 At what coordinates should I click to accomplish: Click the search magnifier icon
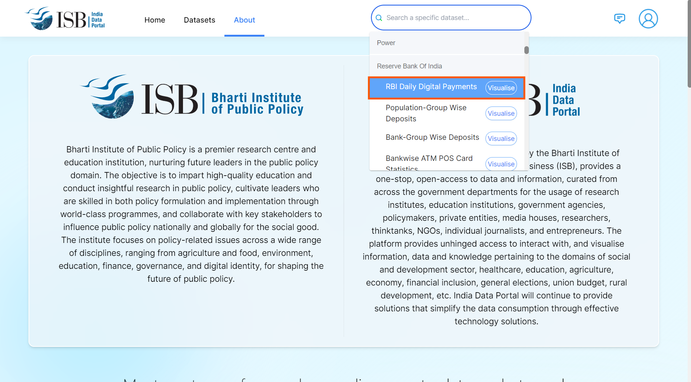(379, 18)
